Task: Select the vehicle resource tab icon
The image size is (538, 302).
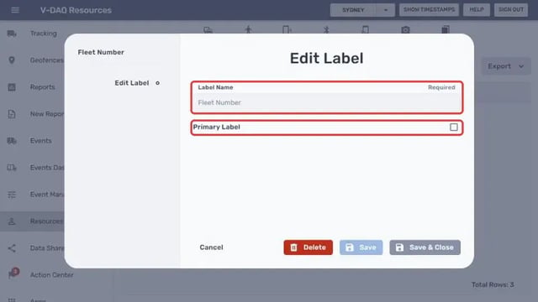Action: pos(208,30)
